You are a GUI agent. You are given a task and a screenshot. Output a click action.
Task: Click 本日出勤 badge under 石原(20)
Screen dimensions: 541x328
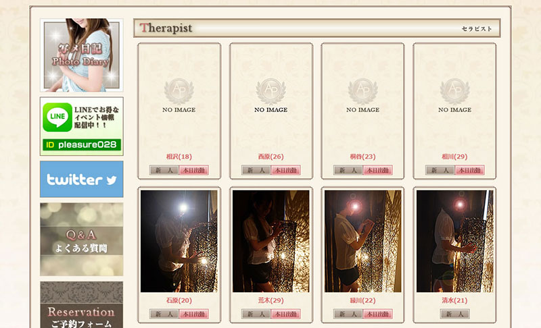[x=193, y=314]
